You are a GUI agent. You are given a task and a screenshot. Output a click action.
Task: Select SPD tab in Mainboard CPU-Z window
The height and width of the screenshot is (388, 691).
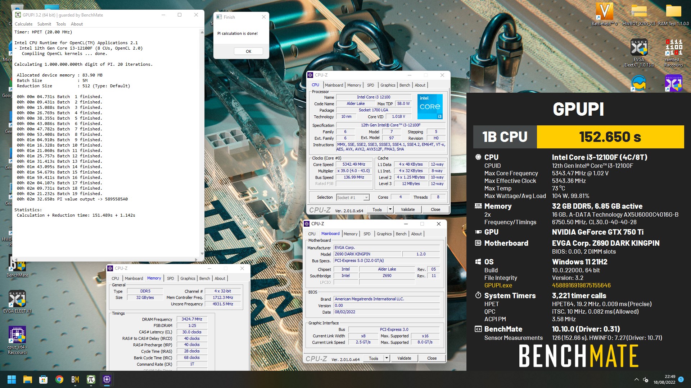[367, 234]
